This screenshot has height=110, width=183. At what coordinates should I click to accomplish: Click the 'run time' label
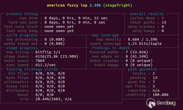[29, 18]
